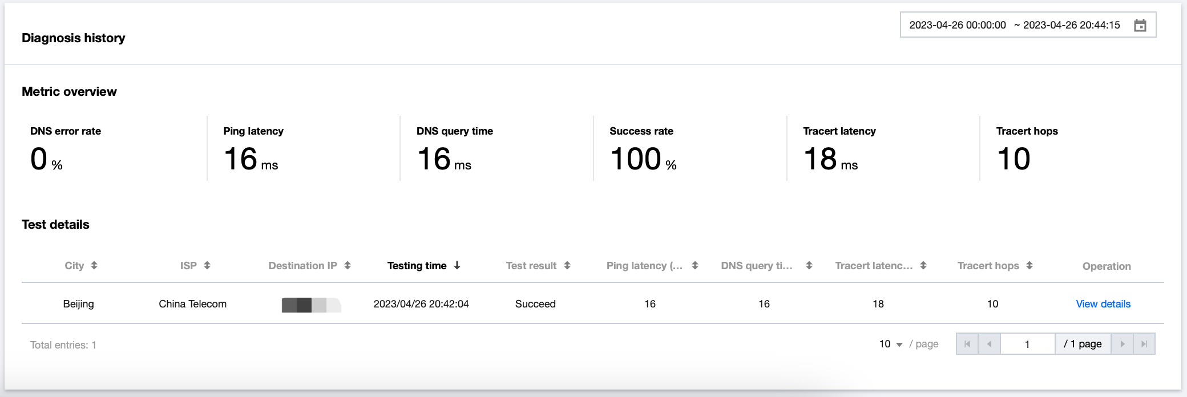Screen dimensions: 1187x397
Task: Sort by DNS query time arrows
Action: 809,265
